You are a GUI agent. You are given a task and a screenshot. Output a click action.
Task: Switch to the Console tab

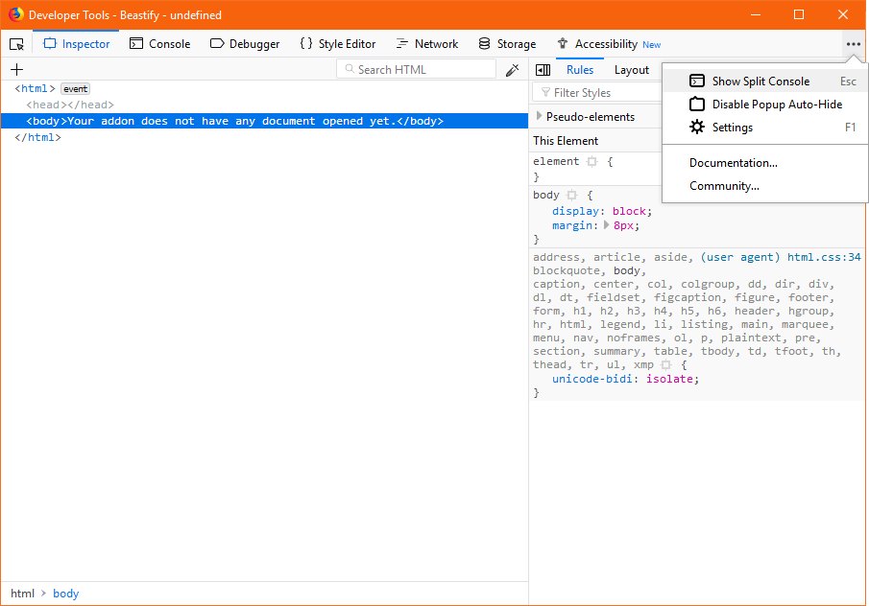click(160, 44)
